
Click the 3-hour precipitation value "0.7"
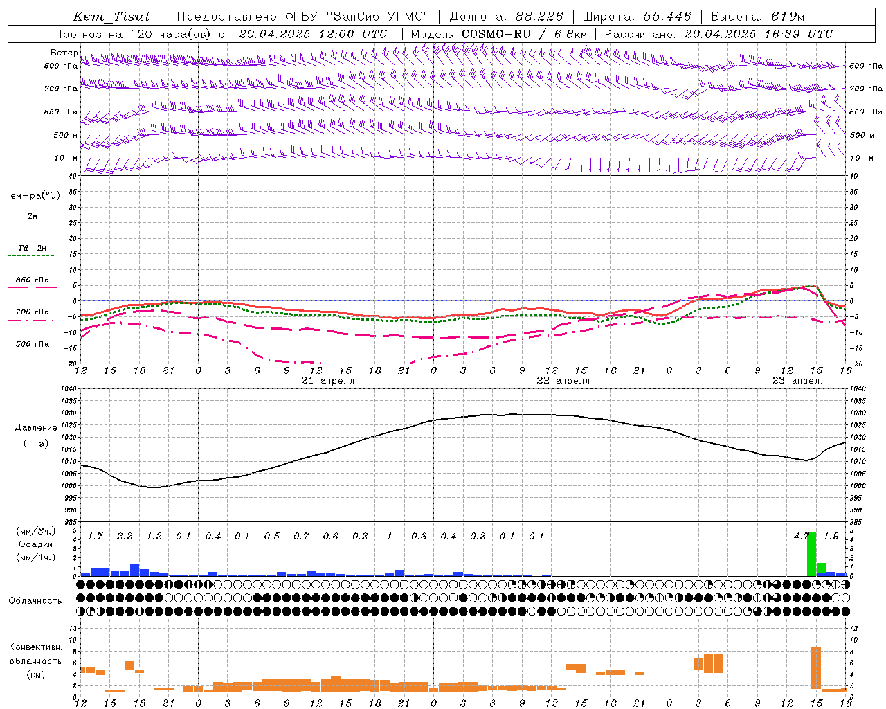[301, 536]
